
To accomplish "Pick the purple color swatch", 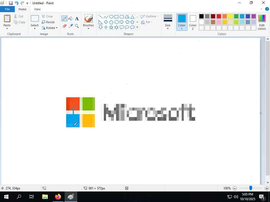I will [254, 16].
